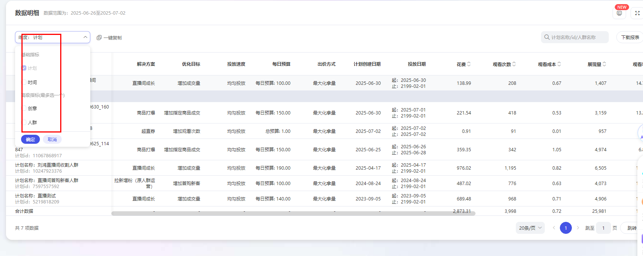This screenshot has width=643, height=256.
Task: Sort by 观看成本 column arrows
Action: point(559,64)
